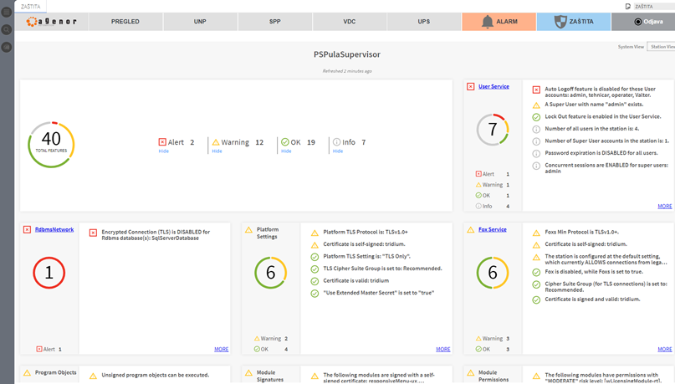Click info icon for Password expiration DISABLED
675x384 pixels.
point(536,154)
